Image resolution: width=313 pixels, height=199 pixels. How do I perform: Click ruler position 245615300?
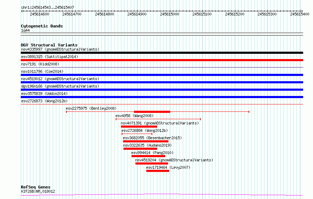click(x=267, y=14)
